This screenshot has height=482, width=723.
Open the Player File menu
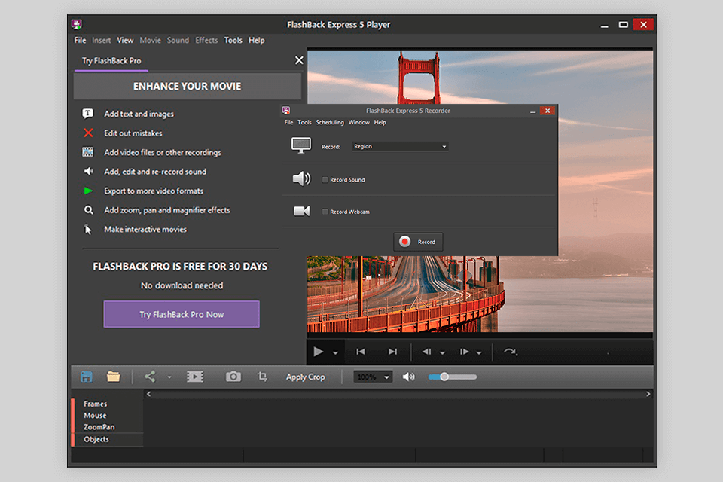tap(80, 40)
